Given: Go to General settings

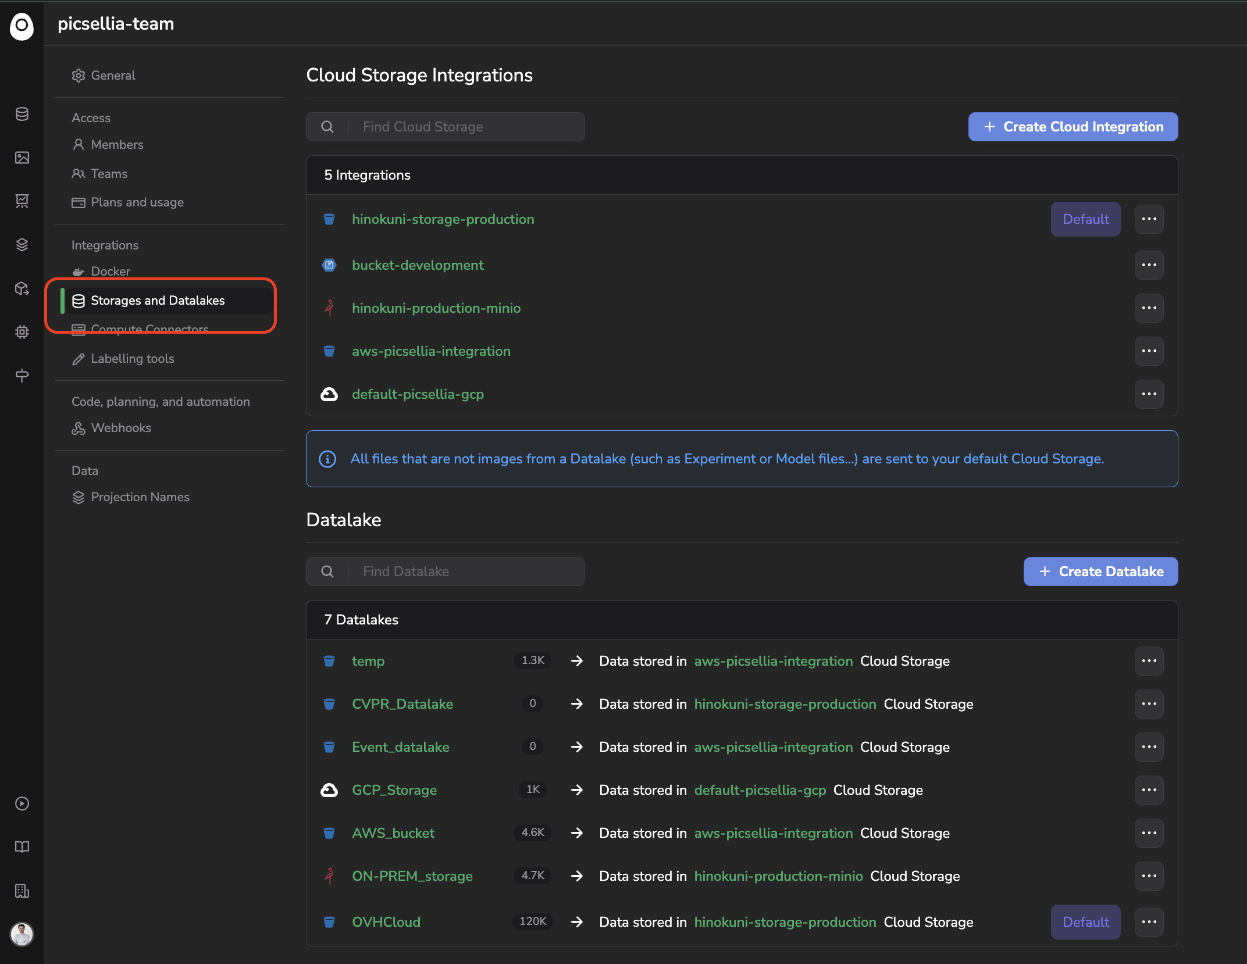Looking at the screenshot, I should [104, 76].
